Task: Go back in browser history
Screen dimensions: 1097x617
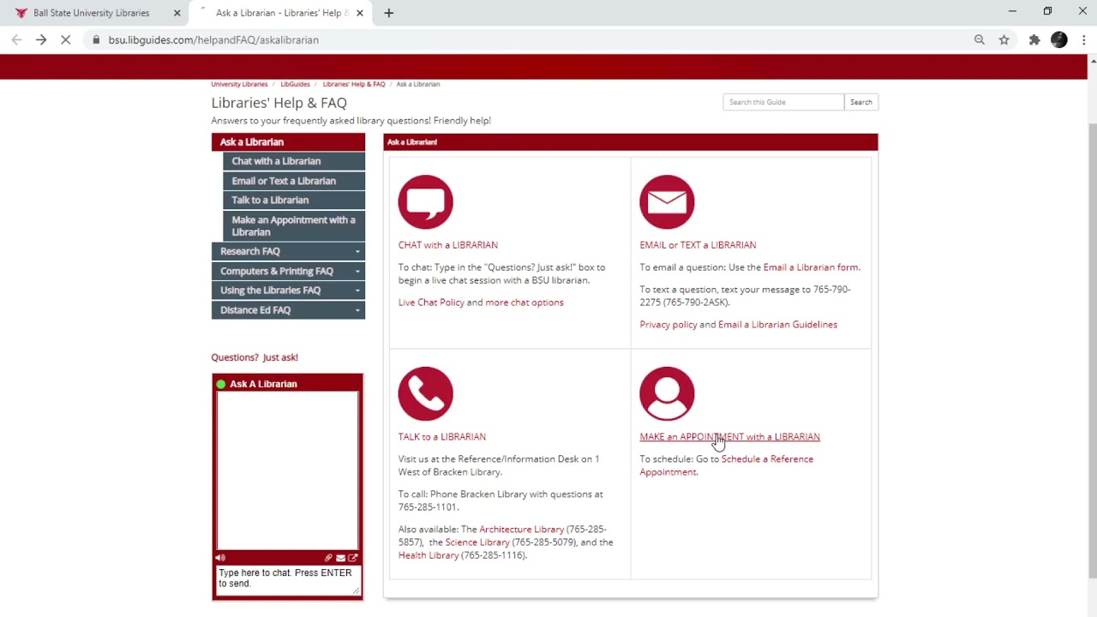Action: (x=17, y=39)
